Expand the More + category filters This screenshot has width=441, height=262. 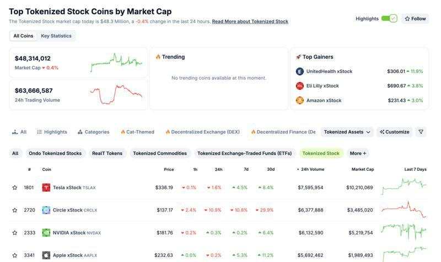coord(358,153)
